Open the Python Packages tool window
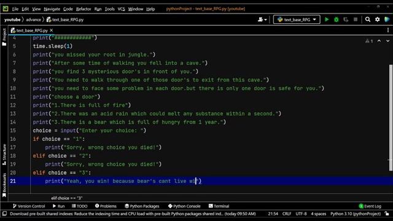This screenshot has width=393, height=221. (142, 206)
